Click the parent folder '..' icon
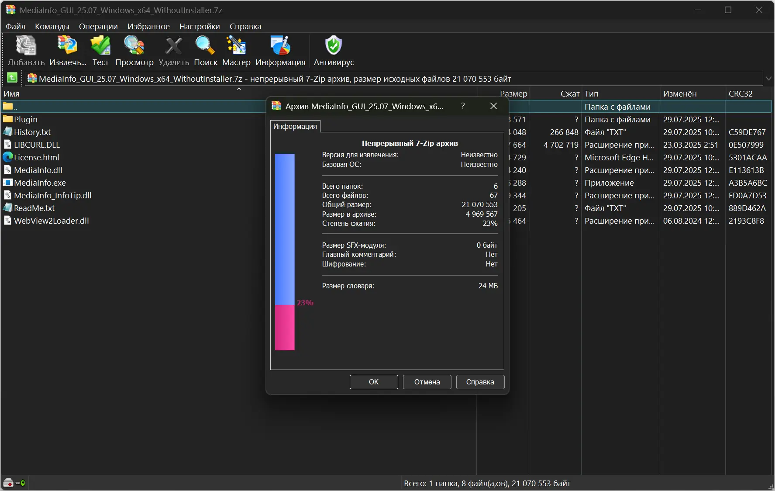775x491 pixels. 8,107
